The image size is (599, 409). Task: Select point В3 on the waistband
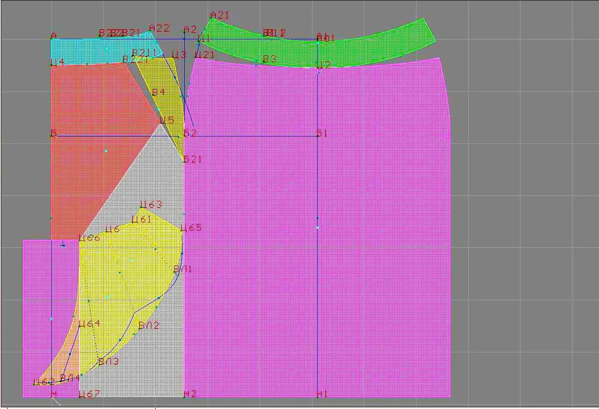pyautogui.click(x=270, y=59)
